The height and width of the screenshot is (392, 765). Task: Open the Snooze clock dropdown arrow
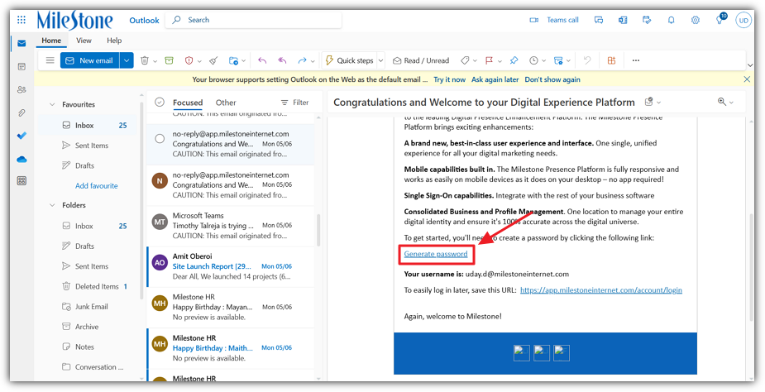544,61
